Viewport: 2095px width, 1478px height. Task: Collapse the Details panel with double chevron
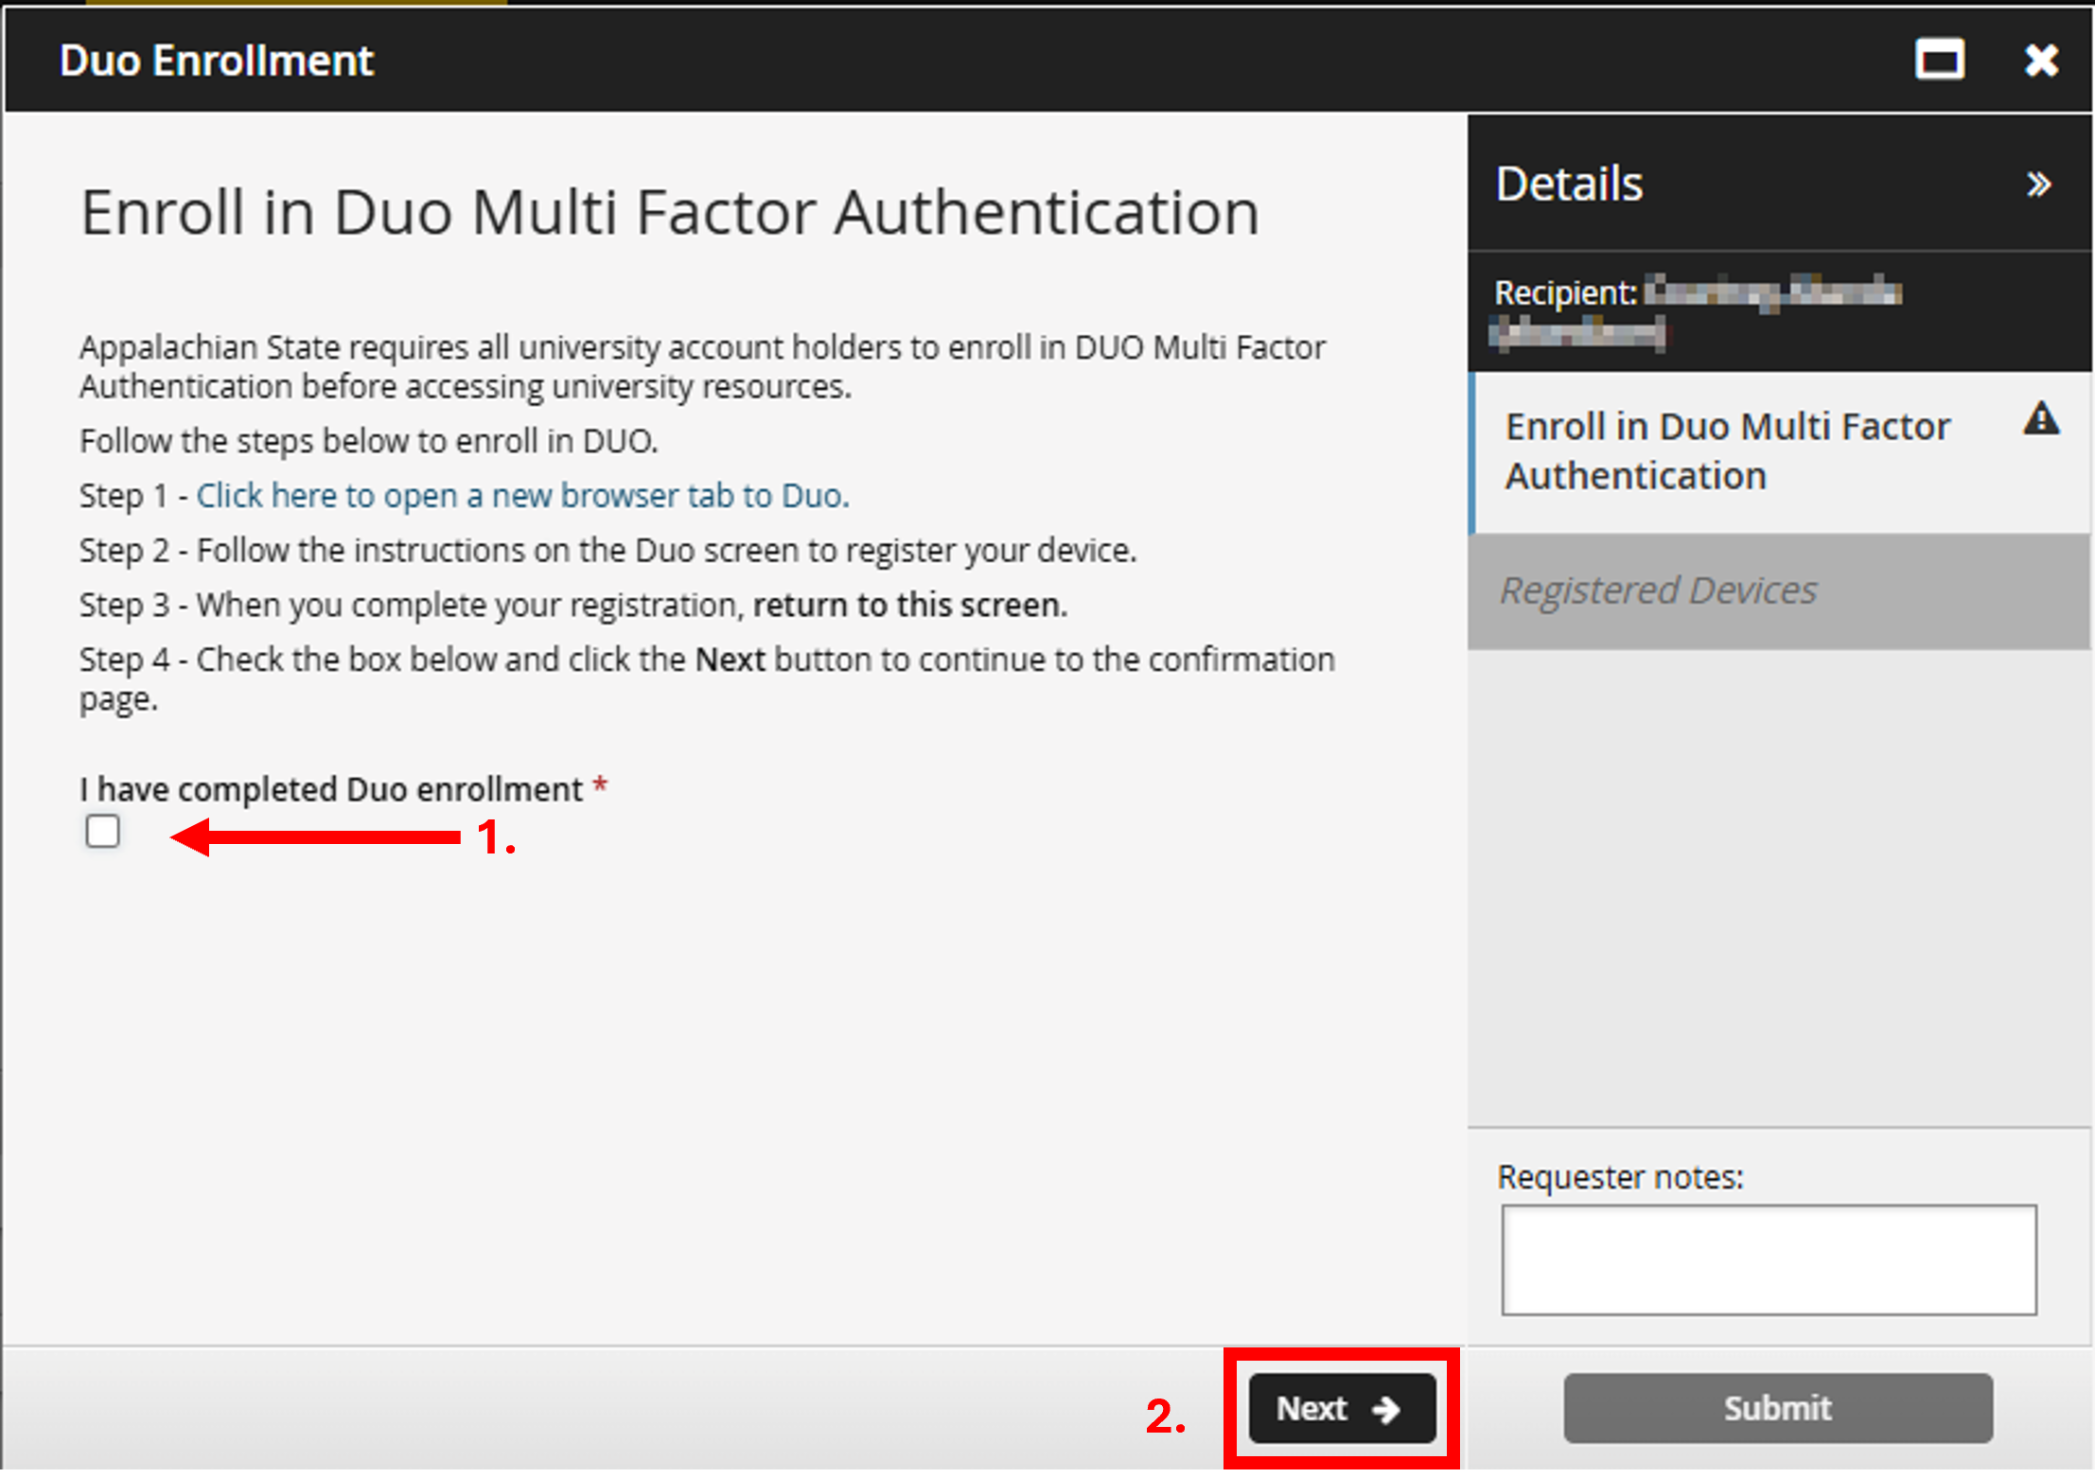pyautogui.click(x=2038, y=184)
